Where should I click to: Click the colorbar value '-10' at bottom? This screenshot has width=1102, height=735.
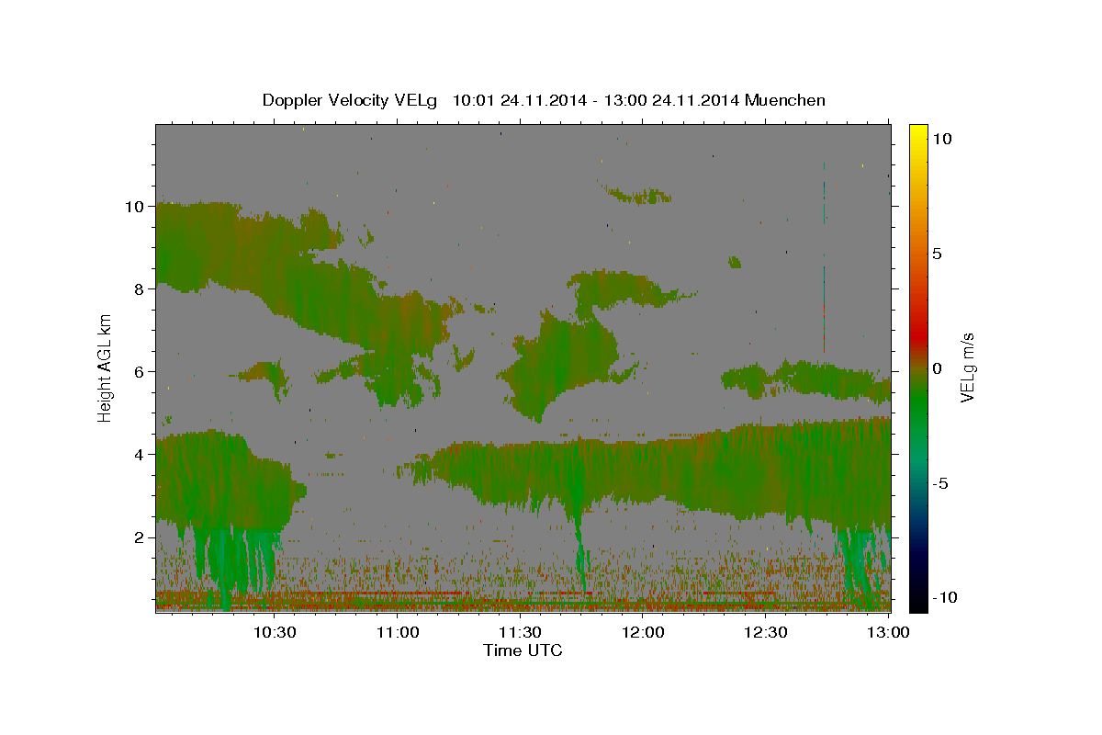tap(945, 597)
